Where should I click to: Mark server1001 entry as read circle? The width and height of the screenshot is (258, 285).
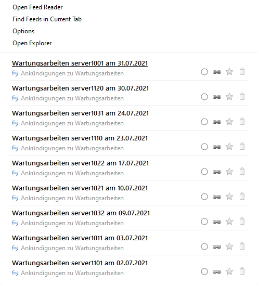coord(204,72)
